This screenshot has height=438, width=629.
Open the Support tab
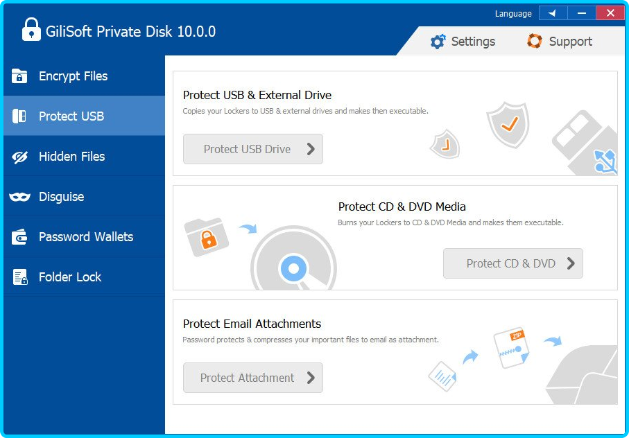click(x=560, y=42)
